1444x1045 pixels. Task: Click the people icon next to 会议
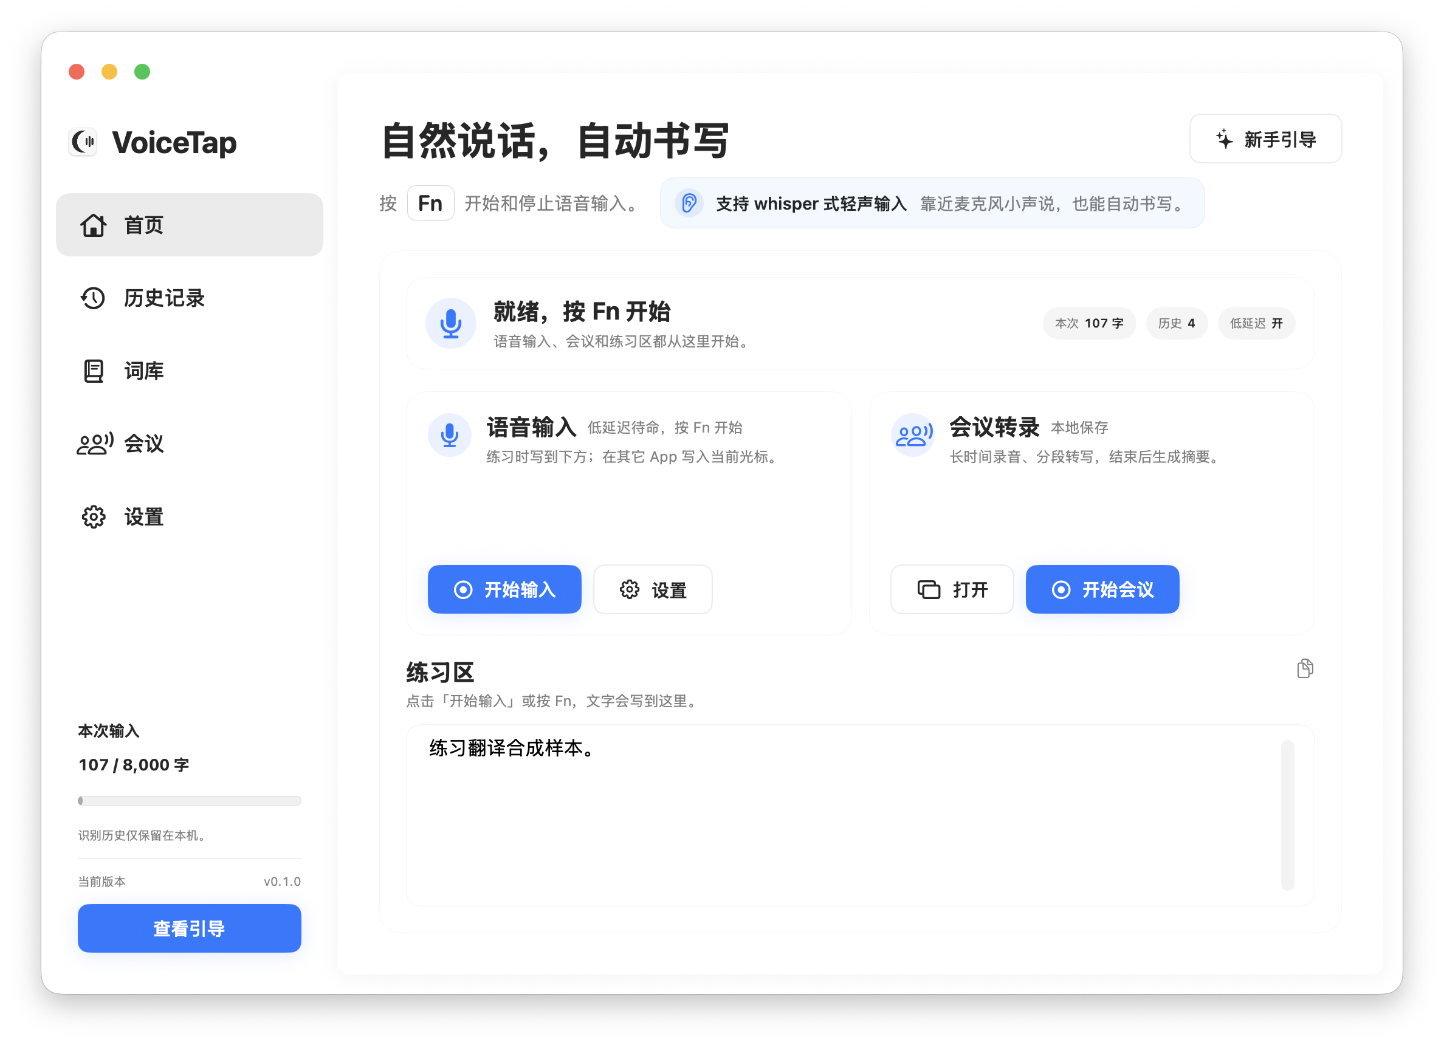pyautogui.click(x=95, y=444)
